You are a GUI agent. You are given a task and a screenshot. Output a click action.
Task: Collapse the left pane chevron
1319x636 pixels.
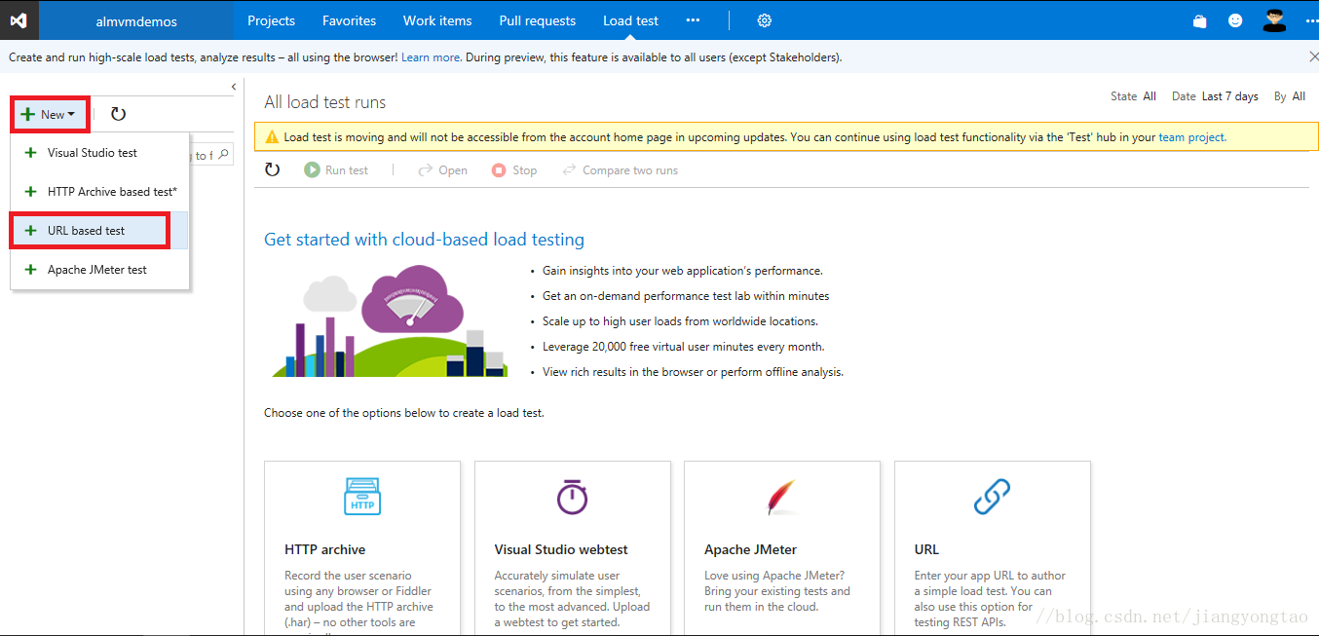233,87
